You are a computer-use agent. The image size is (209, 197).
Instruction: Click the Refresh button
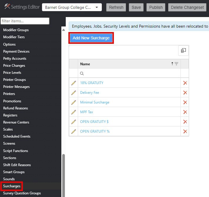pos(116,7)
